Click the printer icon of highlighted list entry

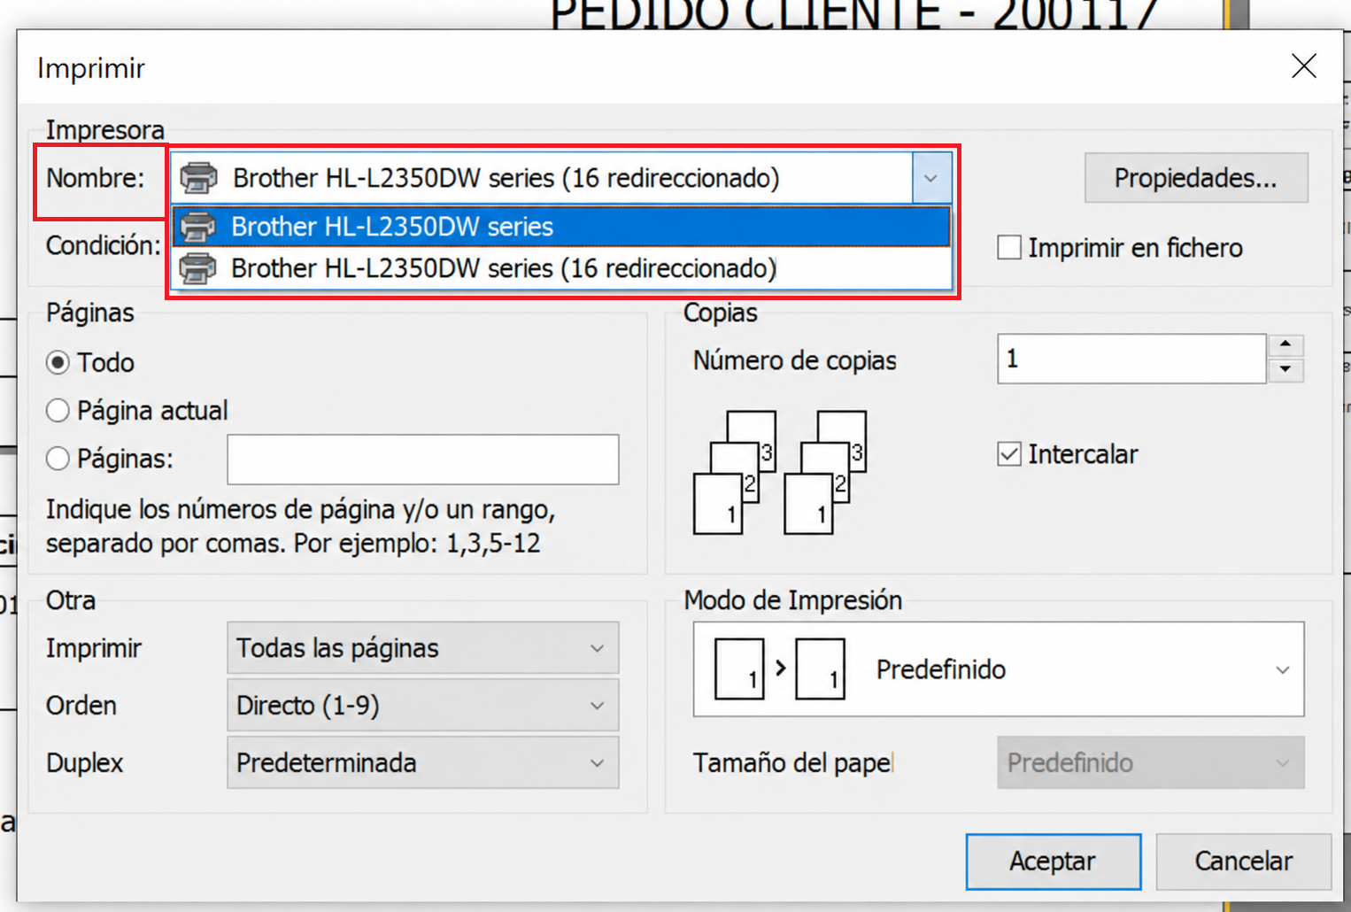(x=198, y=227)
